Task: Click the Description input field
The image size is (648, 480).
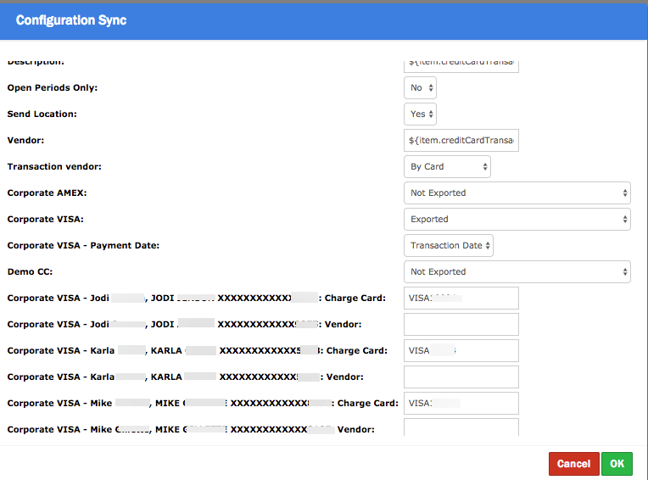Action: coord(461,64)
